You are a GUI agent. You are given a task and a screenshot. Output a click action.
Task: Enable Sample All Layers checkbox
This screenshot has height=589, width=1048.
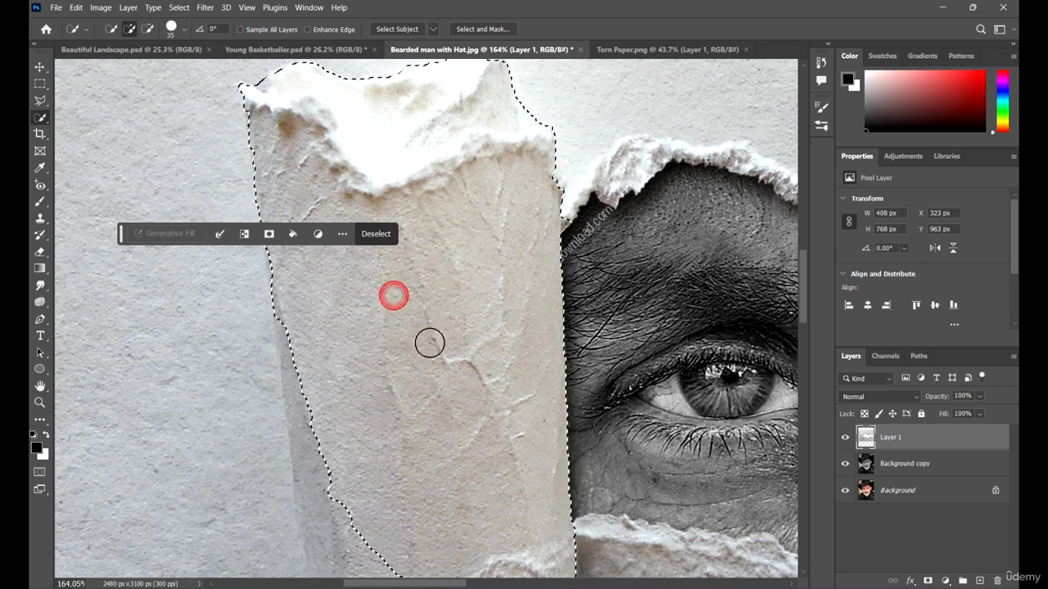tap(241, 29)
